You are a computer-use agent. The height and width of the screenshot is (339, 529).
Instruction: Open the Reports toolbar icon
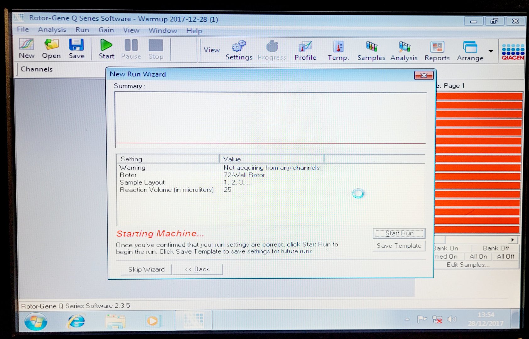[x=437, y=51]
